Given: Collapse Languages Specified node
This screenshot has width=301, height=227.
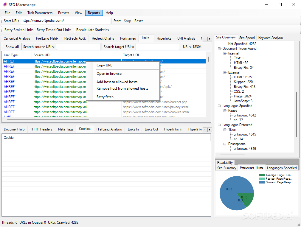Looking at the screenshot, I should pos(219,106).
